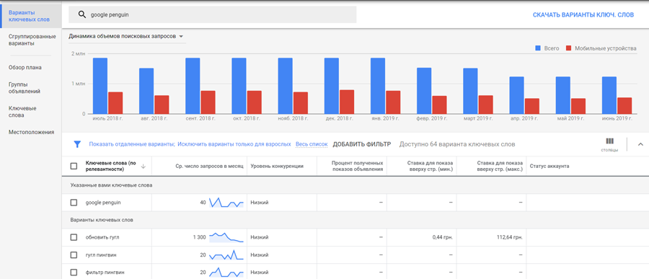Click СКАЧАТЬ ВАРИАНТЫ КЛЮЧ. СЛОВ
649x279 pixels.
click(583, 15)
